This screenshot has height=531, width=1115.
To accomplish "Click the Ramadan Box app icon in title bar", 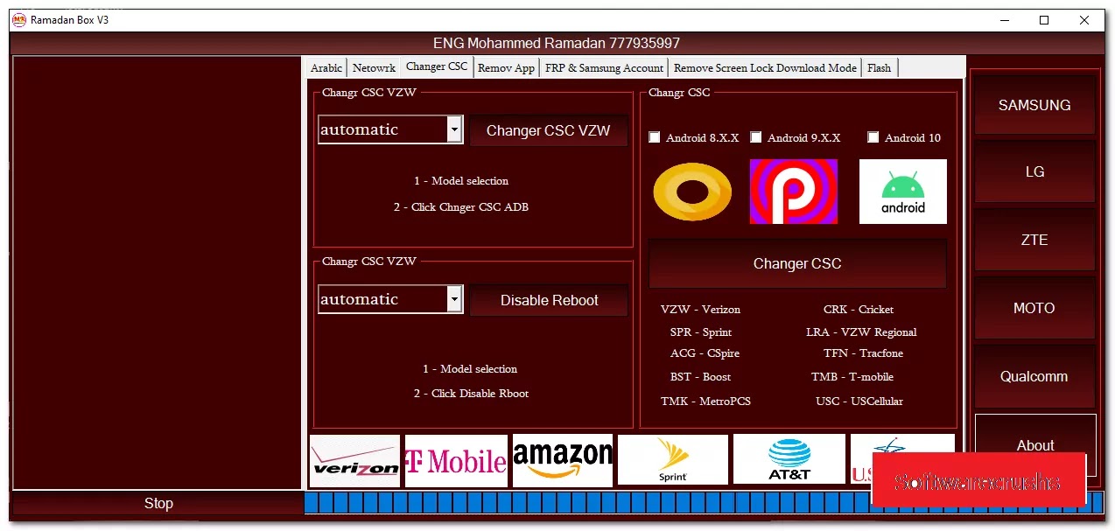I will point(18,20).
